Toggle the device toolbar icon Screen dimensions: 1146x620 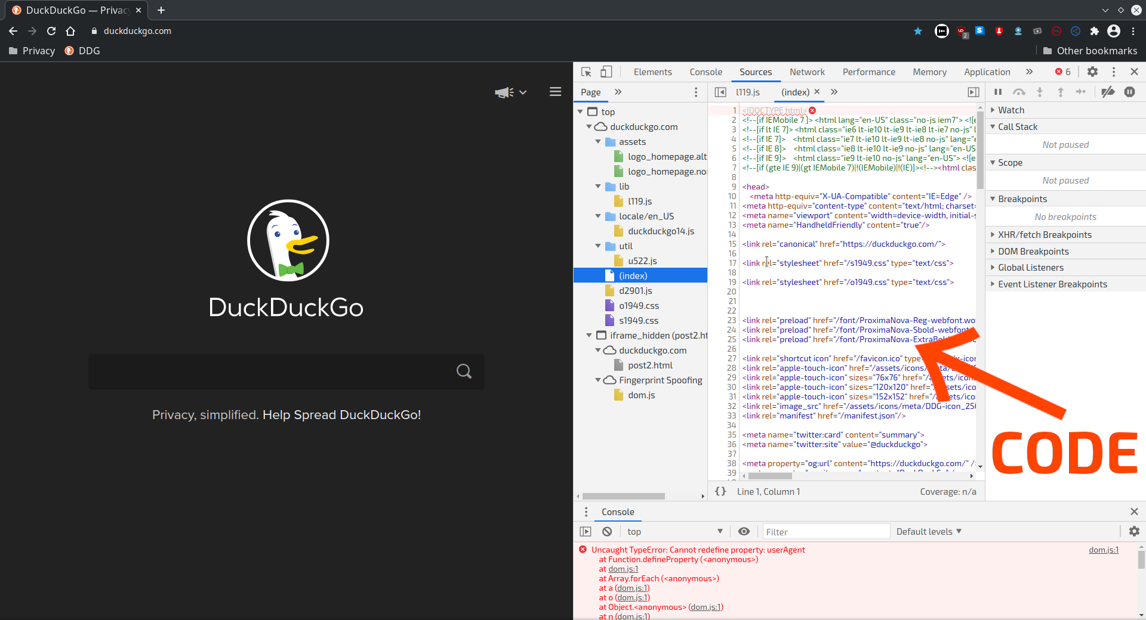[606, 72]
